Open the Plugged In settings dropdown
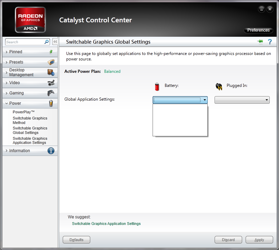The image size is (279, 250). (242, 100)
